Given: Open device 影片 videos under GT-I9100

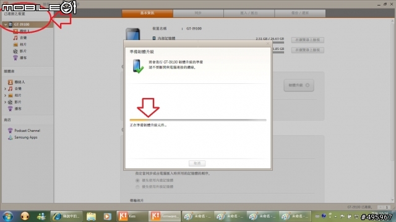Looking at the screenshot, I should pyautogui.click(x=20, y=51).
